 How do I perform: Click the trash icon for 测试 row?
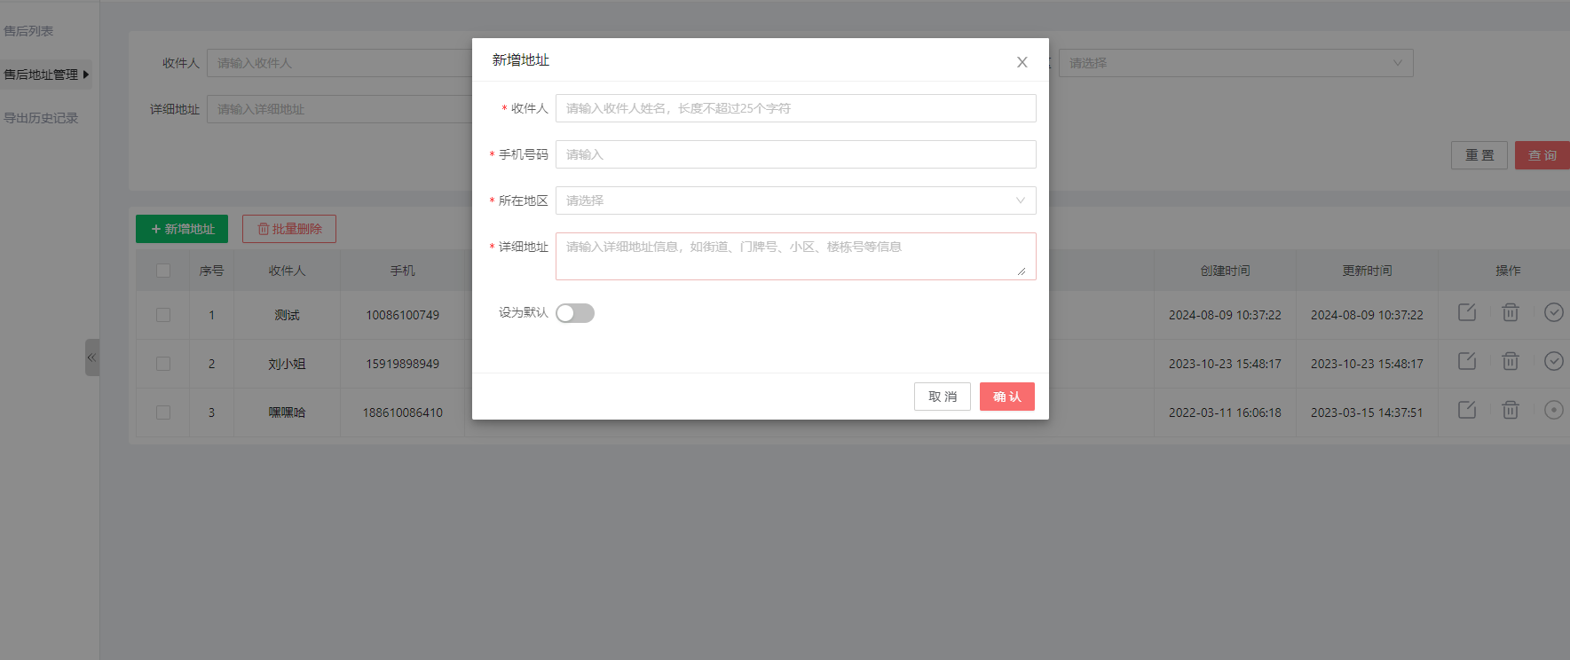(1510, 312)
